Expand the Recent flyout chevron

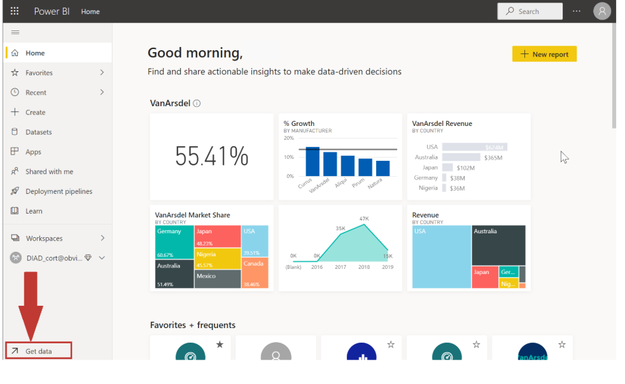pos(102,93)
